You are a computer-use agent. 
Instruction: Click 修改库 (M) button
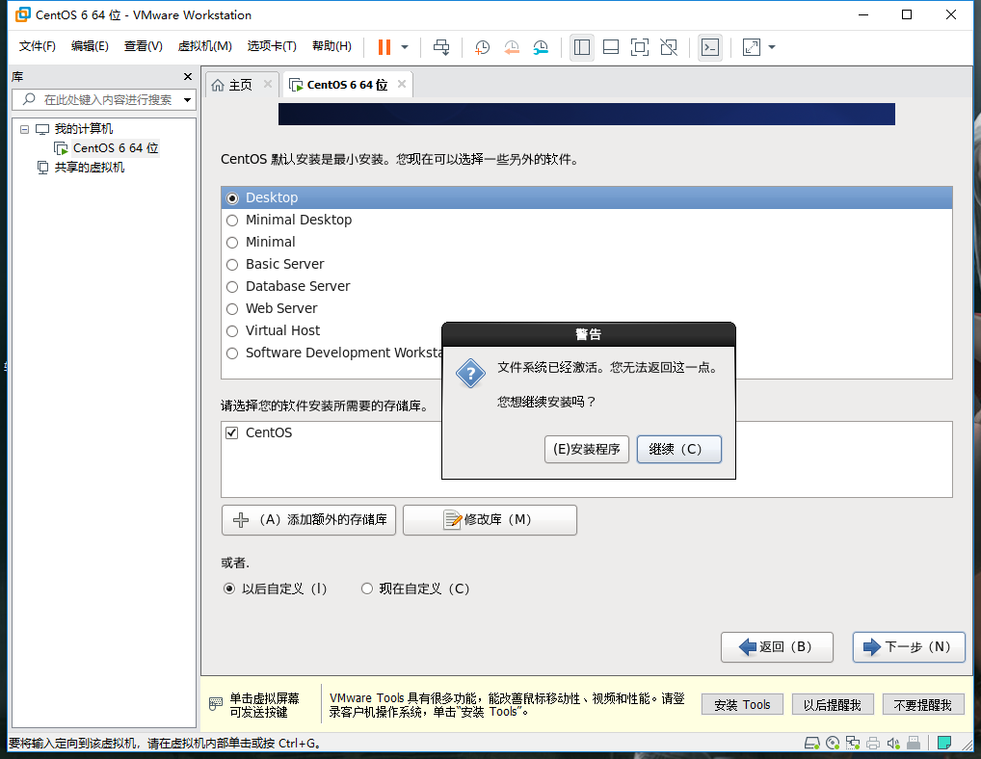coord(490,520)
